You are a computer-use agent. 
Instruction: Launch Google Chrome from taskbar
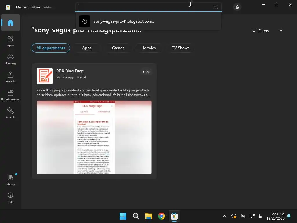(x=162, y=216)
